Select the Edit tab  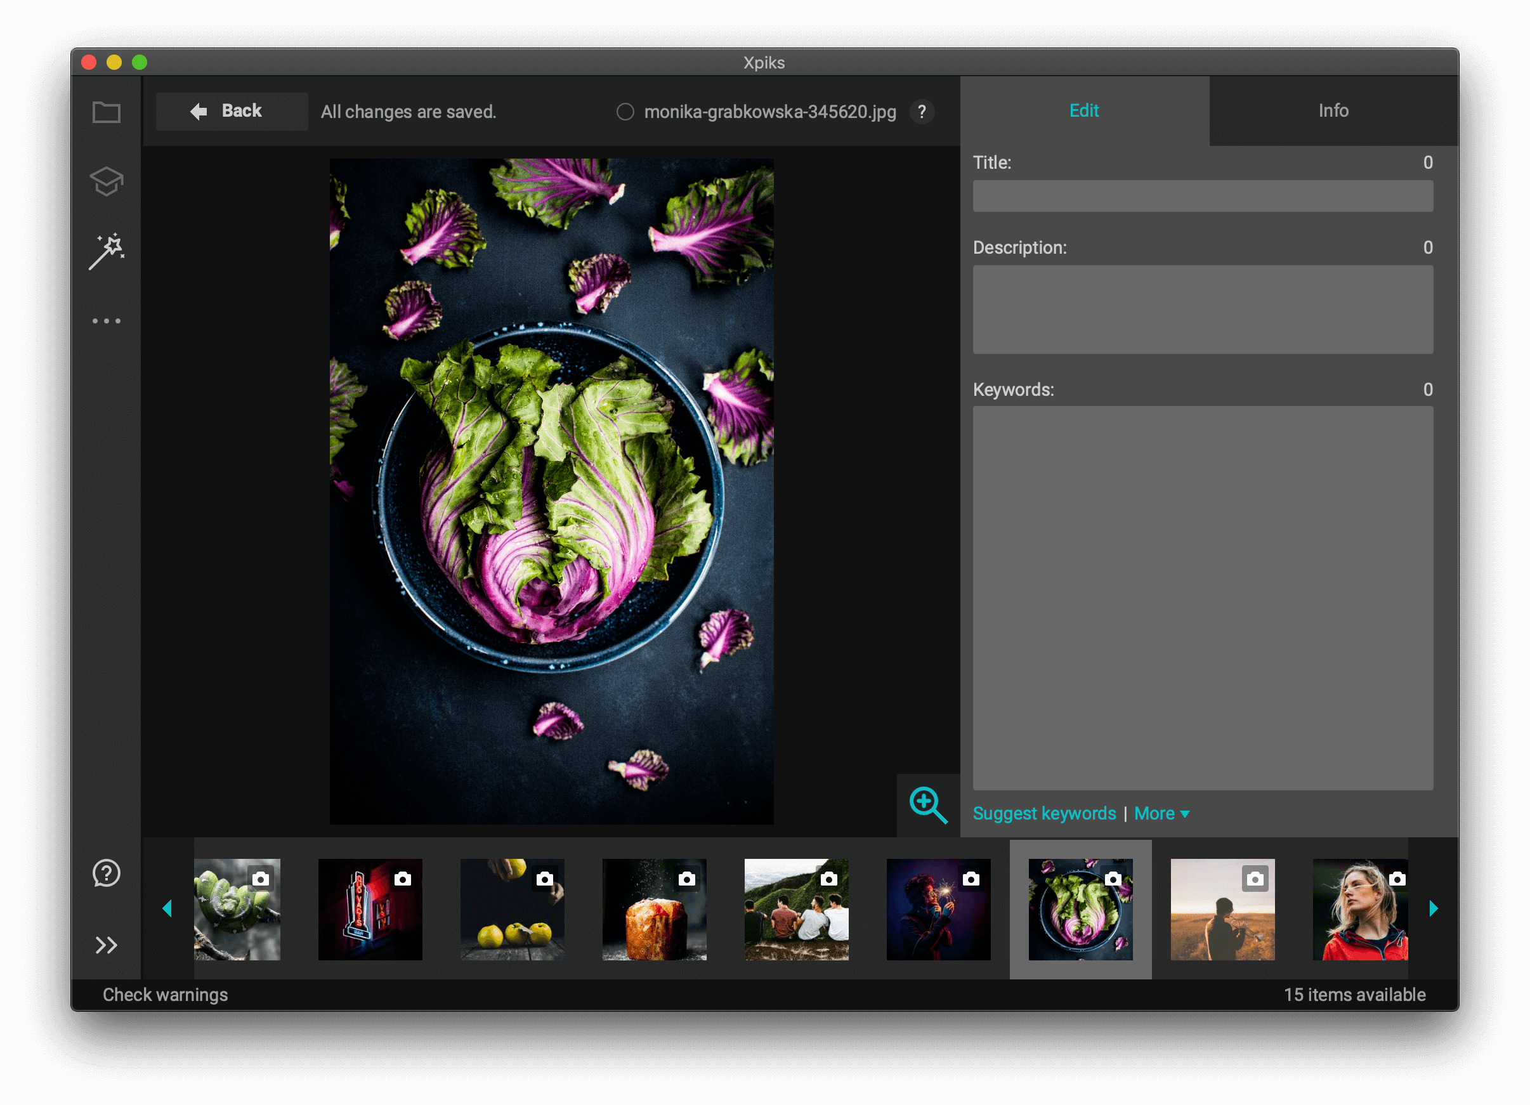click(x=1083, y=110)
